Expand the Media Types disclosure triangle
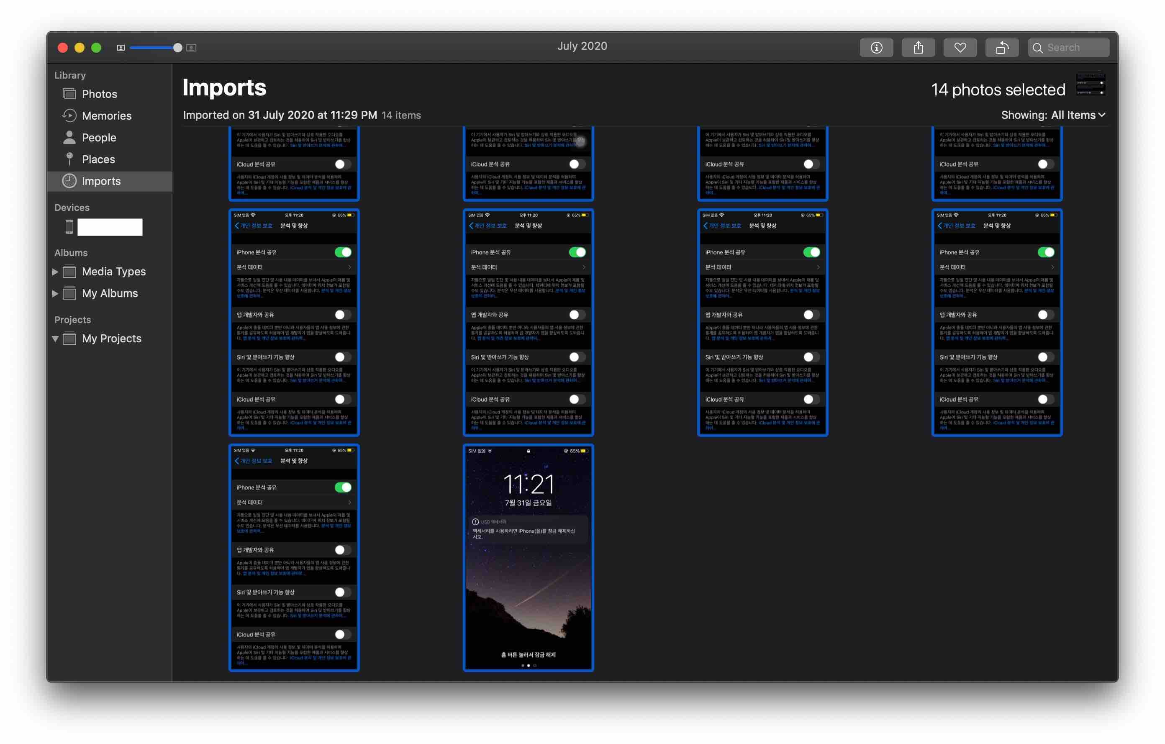Image resolution: width=1165 pixels, height=744 pixels. click(55, 272)
